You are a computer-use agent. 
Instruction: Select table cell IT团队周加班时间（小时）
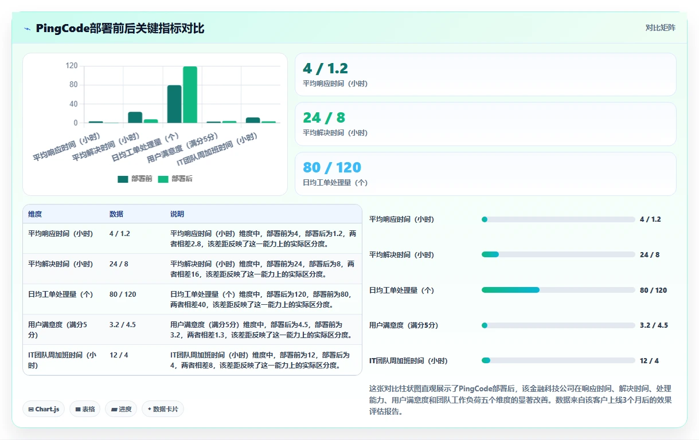[62, 360]
